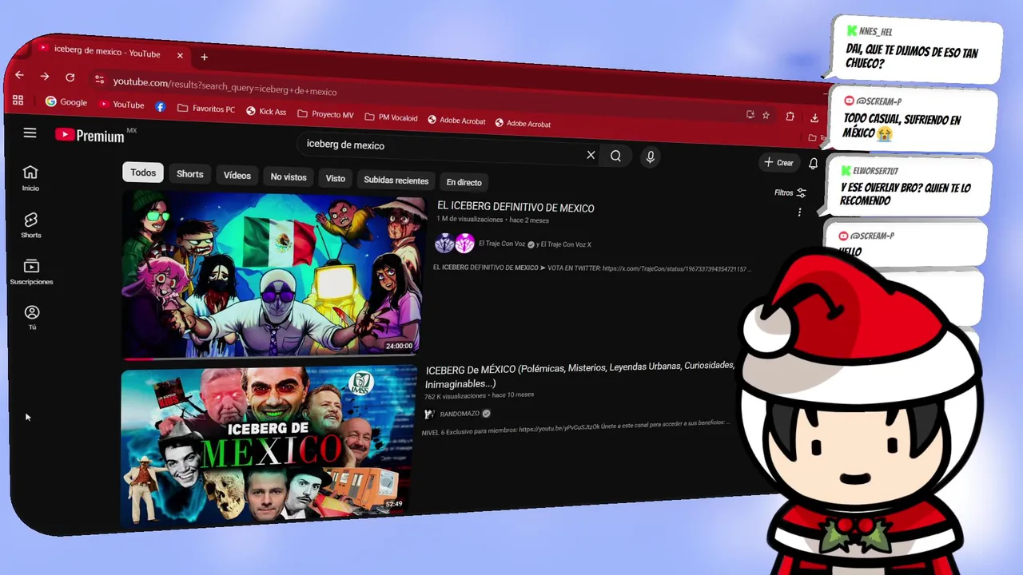The width and height of the screenshot is (1023, 575).
Task: Reload the page
Action: tap(70, 77)
